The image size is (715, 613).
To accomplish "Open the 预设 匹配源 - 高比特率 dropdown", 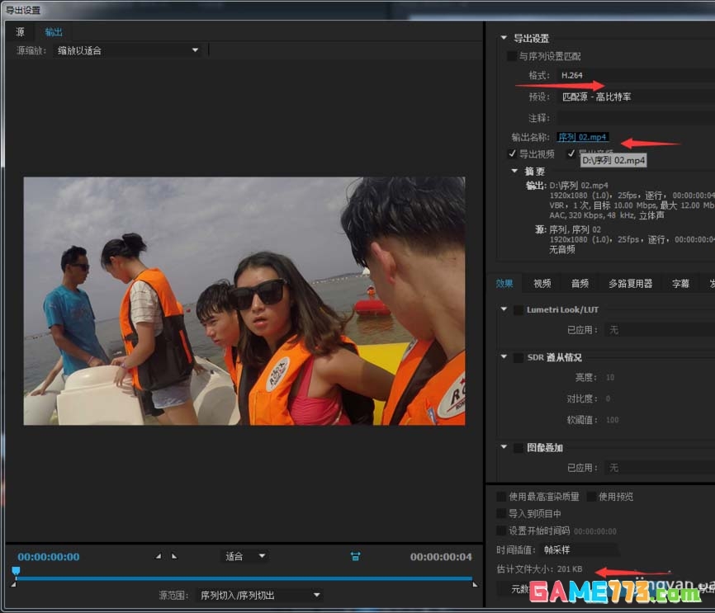I will pyautogui.click(x=636, y=97).
